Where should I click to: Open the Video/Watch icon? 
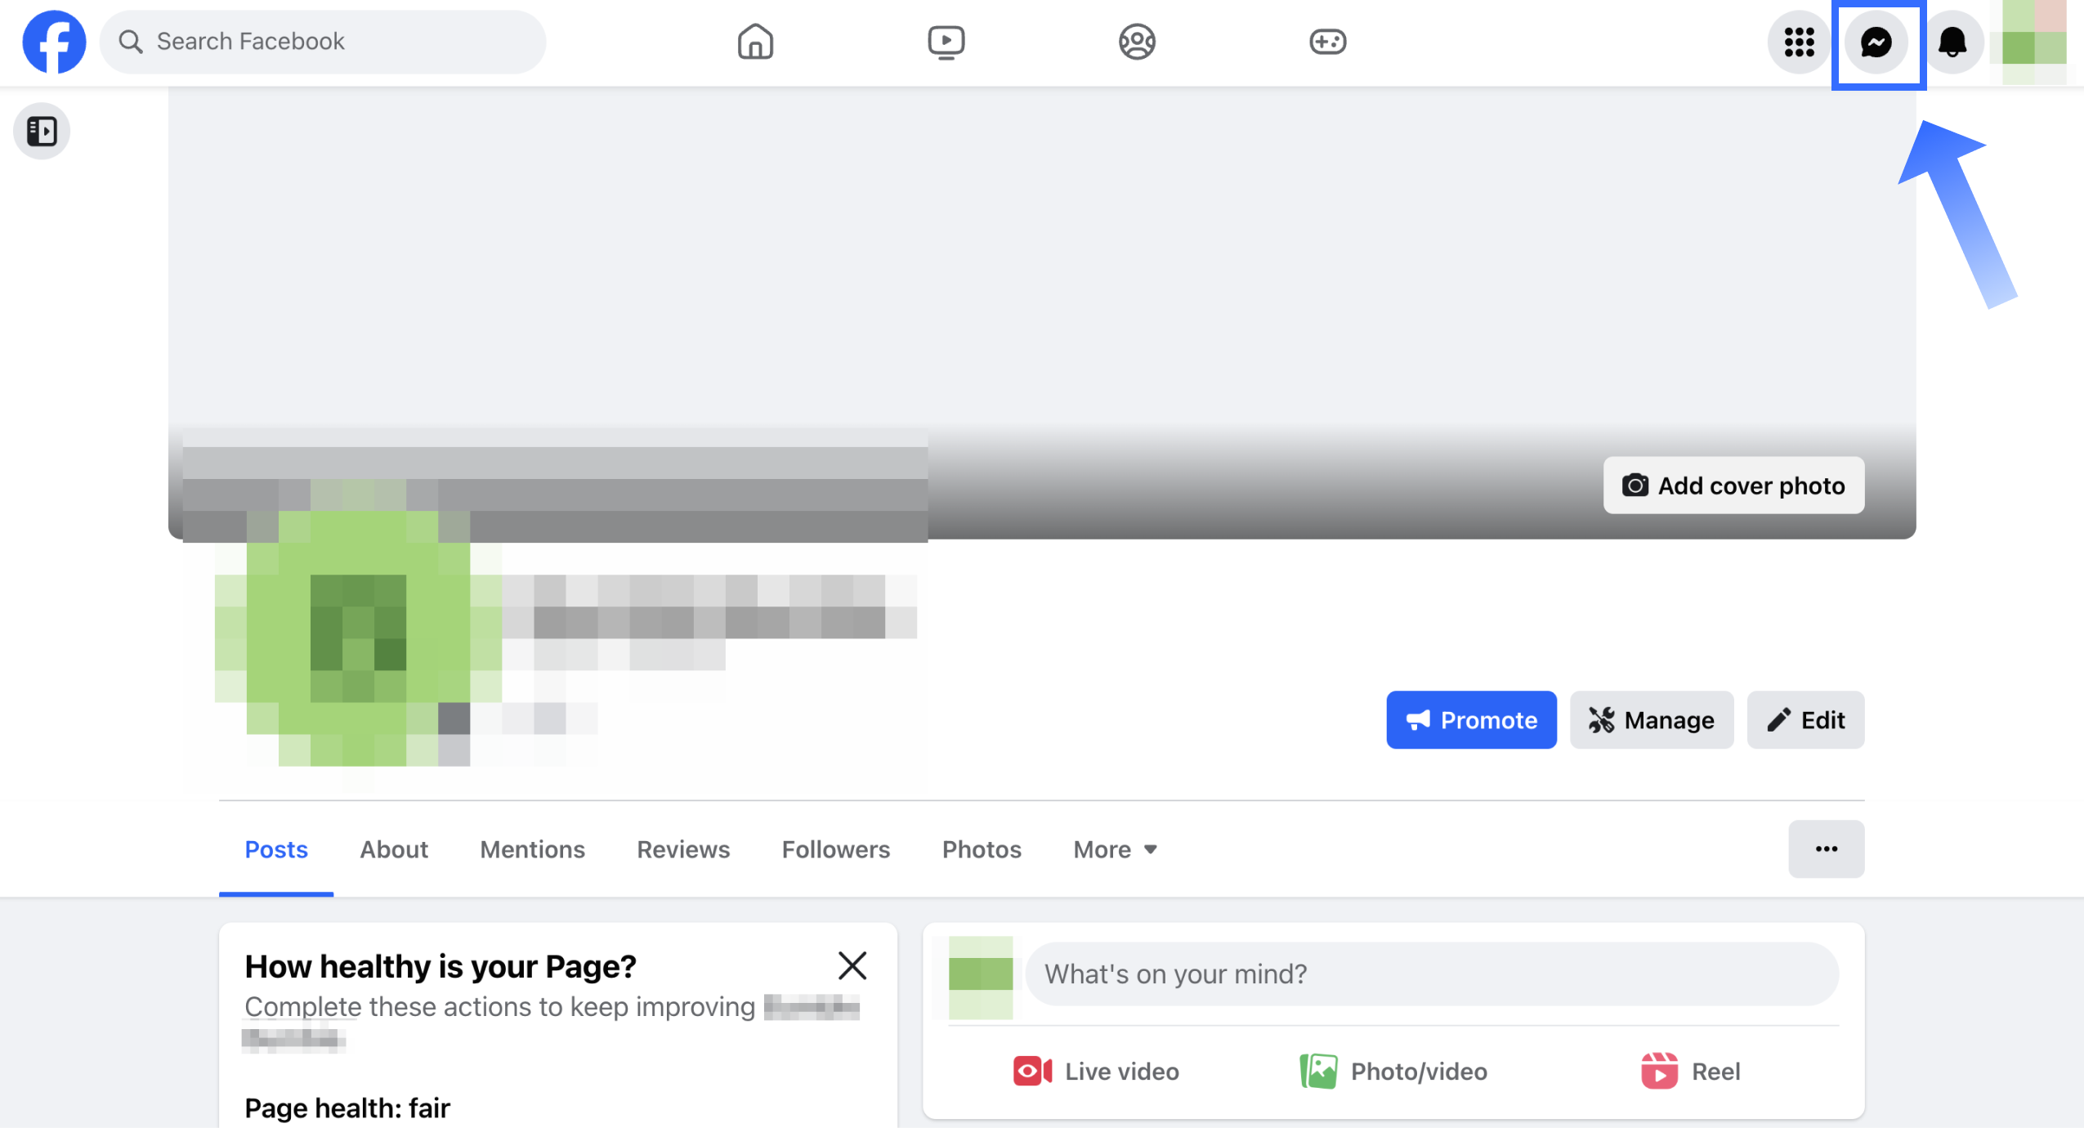click(946, 42)
